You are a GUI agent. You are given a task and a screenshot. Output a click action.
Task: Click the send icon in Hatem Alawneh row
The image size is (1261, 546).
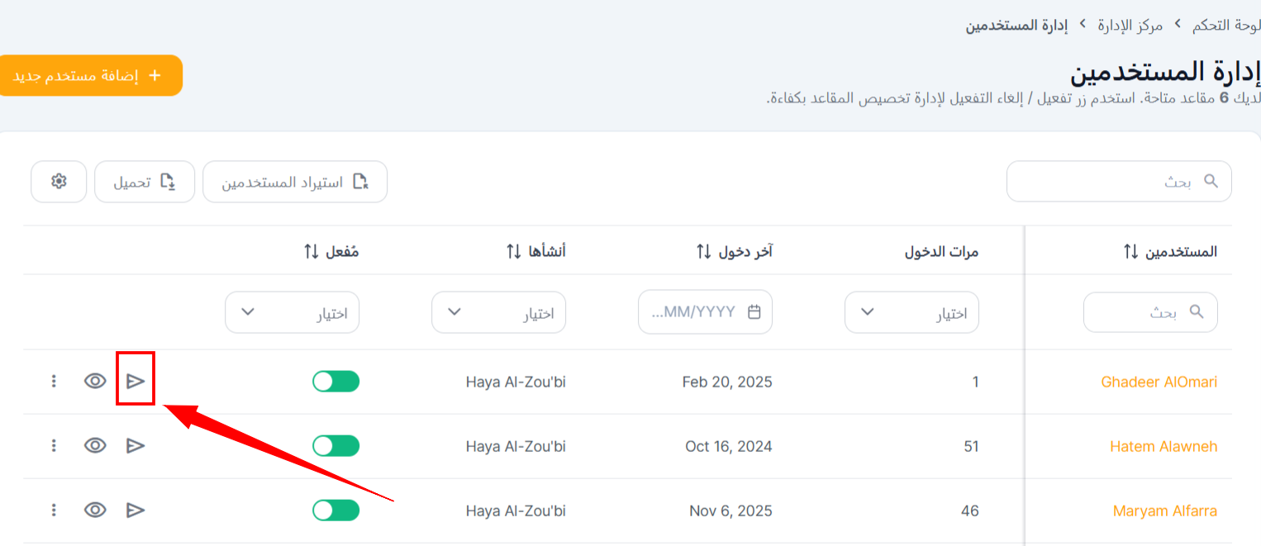click(136, 446)
